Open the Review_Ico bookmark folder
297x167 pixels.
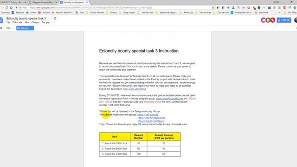(187, 13)
